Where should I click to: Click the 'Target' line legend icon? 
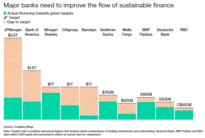5,18
